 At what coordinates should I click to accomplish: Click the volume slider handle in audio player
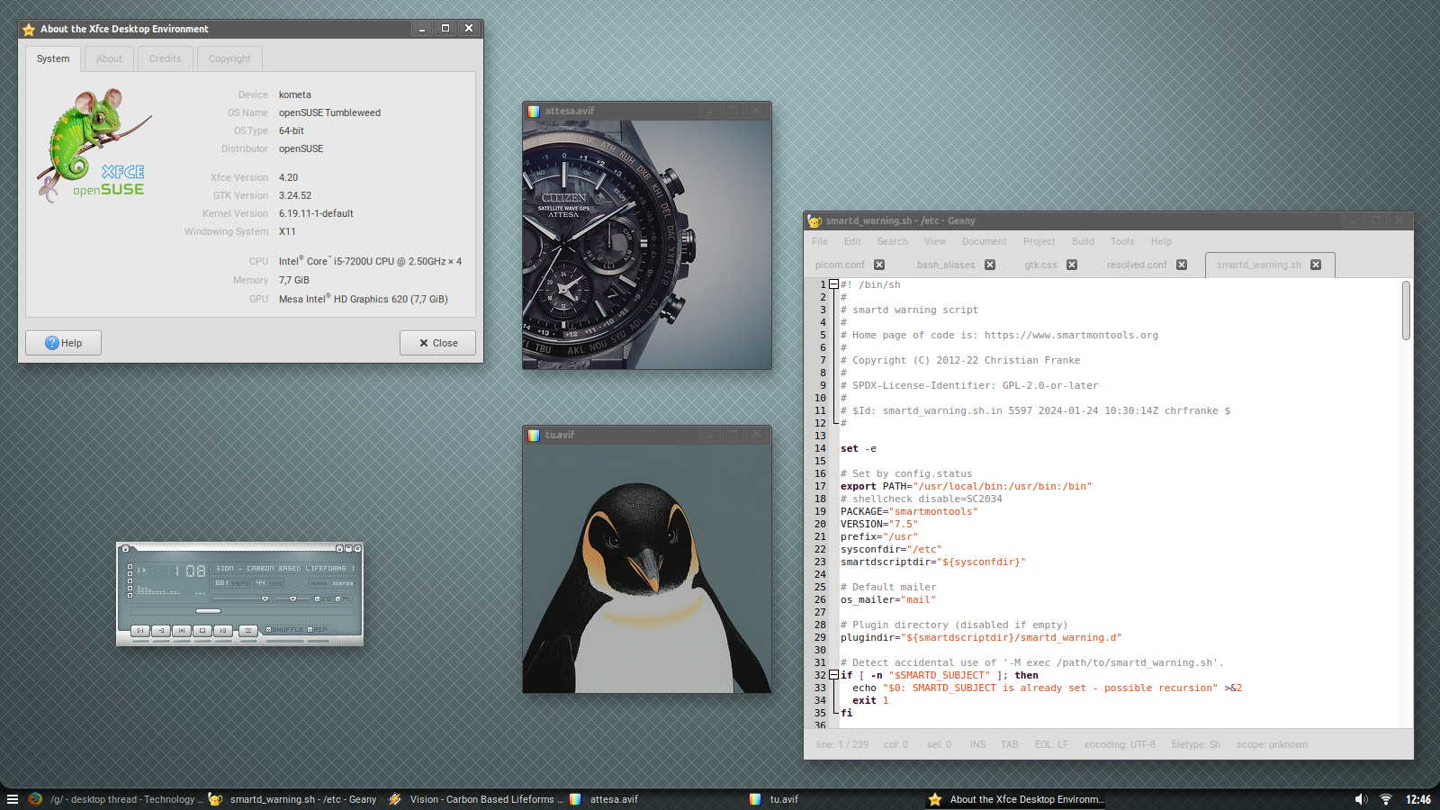(265, 598)
